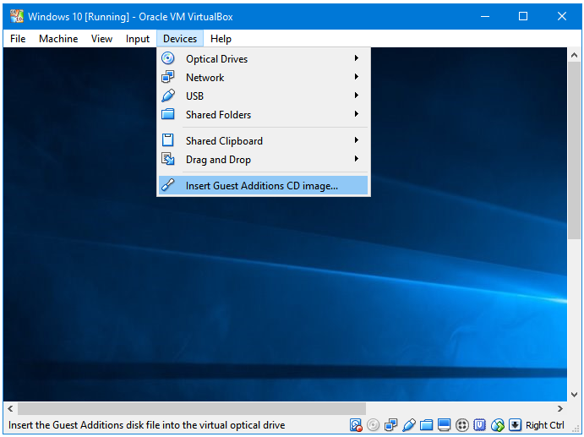
Task: Click the optical disc status bar icon
Action: tap(373, 425)
